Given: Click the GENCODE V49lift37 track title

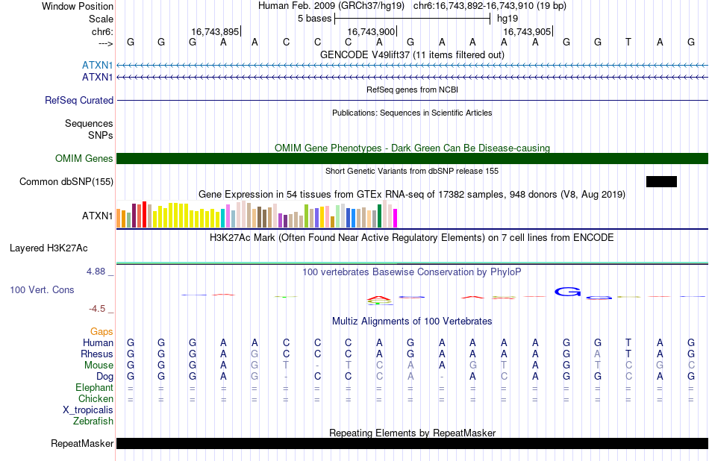Looking at the screenshot, I should tap(412, 54).
